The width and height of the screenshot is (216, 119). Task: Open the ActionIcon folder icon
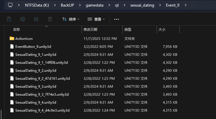click(x=12, y=38)
